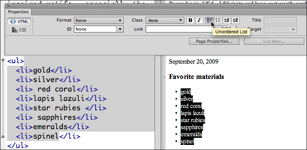Click the Text Outdent icon
This screenshot has height=150, width=307.
[x=227, y=20]
